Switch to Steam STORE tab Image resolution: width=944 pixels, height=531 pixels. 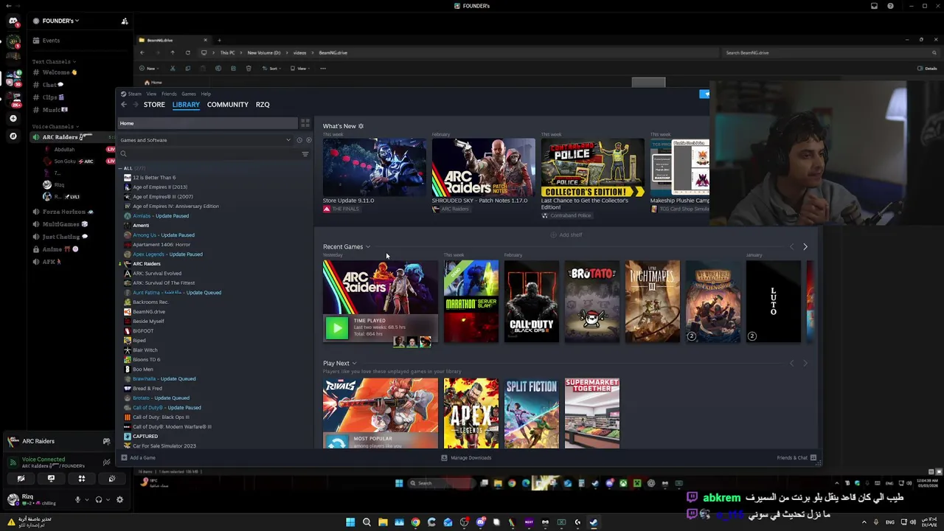[154, 105]
